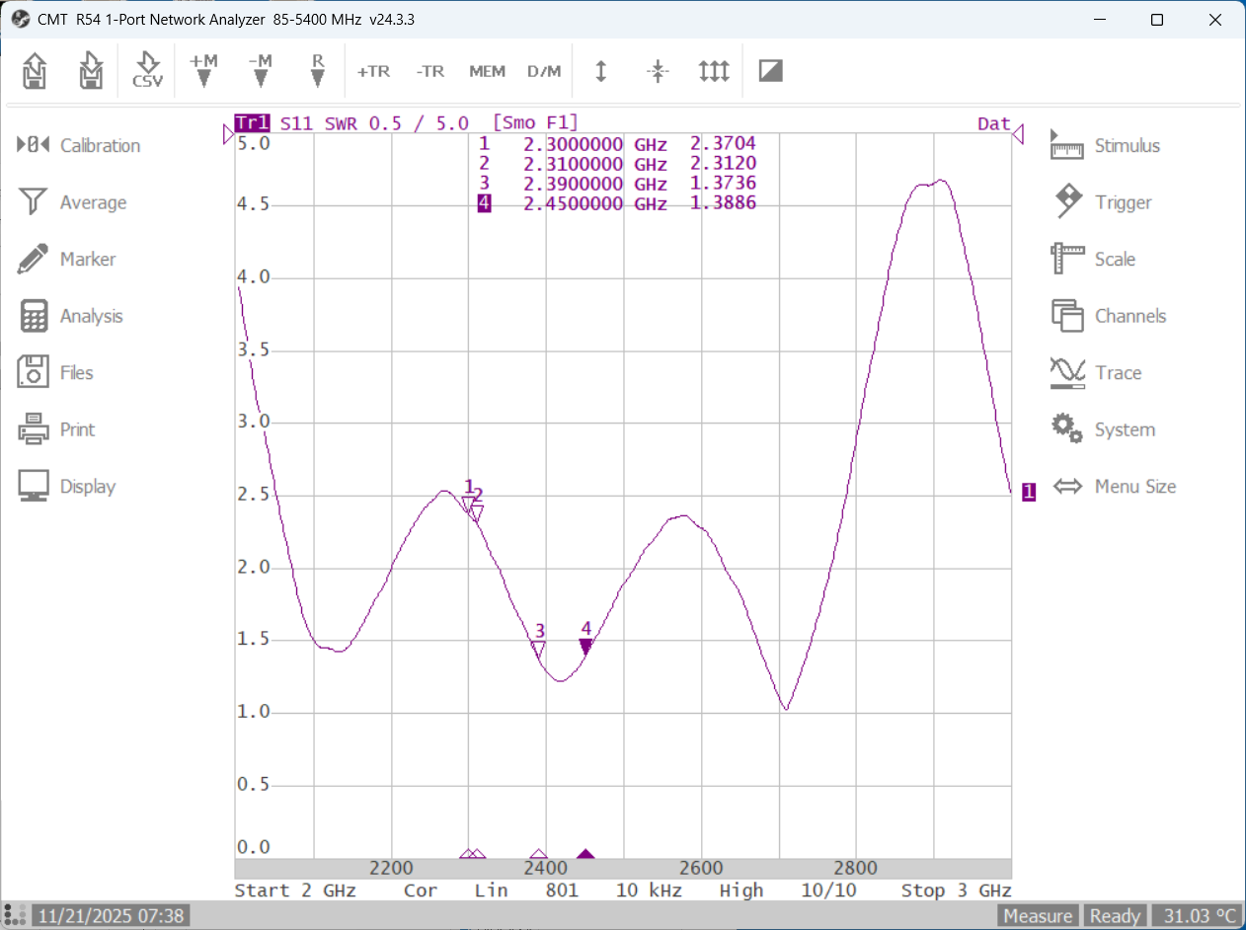Click the CMT application icon in title bar

(x=20, y=20)
